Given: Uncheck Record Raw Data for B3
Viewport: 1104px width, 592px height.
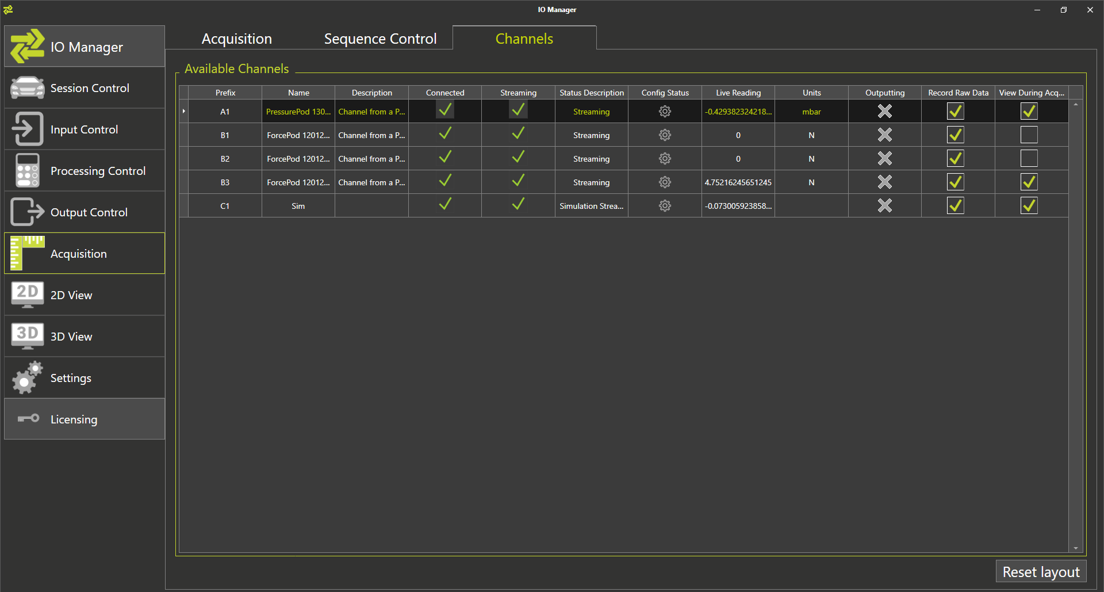Looking at the screenshot, I should pyautogui.click(x=955, y=182).
